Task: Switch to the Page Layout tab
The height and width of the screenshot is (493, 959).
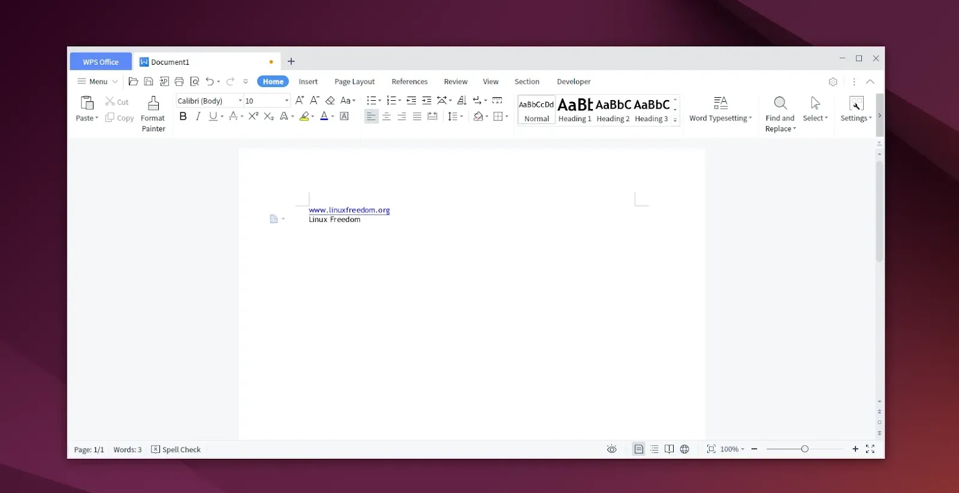Action: [x=354, y=82]
